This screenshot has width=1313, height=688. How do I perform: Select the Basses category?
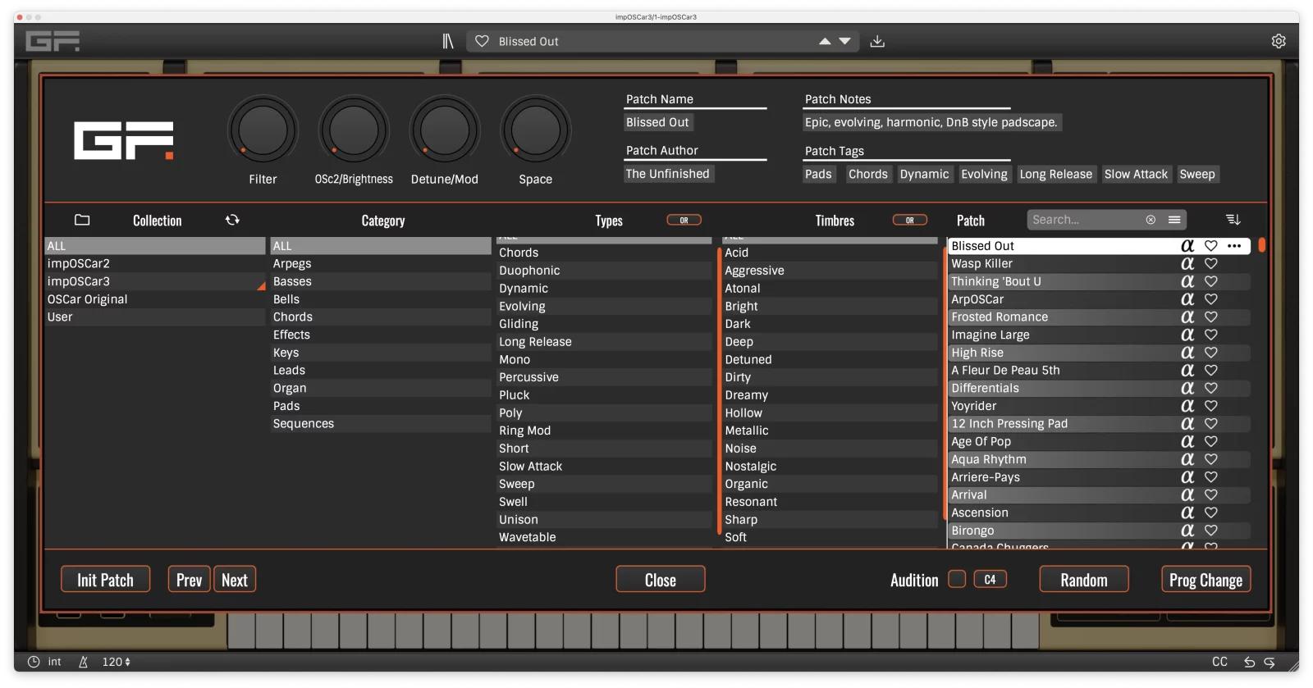381,281
